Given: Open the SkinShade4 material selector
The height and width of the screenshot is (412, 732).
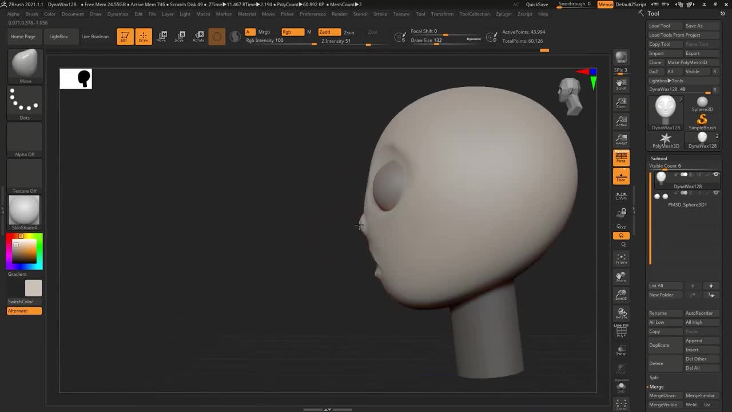Looking at the screenshot, I should [x=25, y=213].
